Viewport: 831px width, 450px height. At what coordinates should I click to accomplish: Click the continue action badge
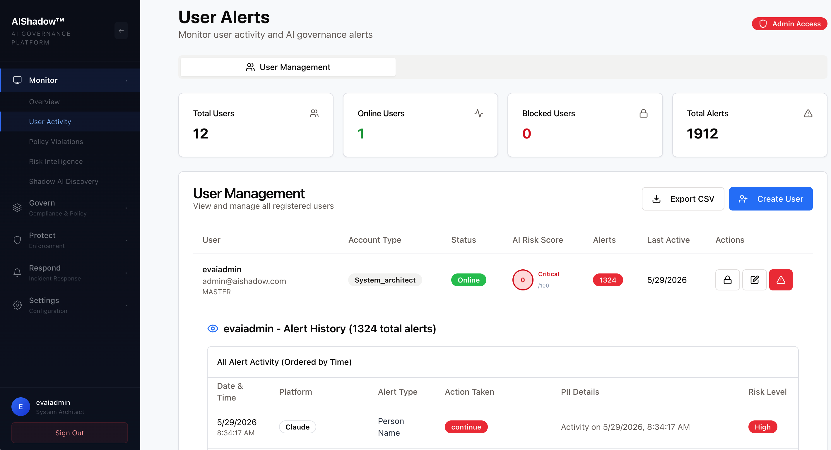click(x=466, y=427)
